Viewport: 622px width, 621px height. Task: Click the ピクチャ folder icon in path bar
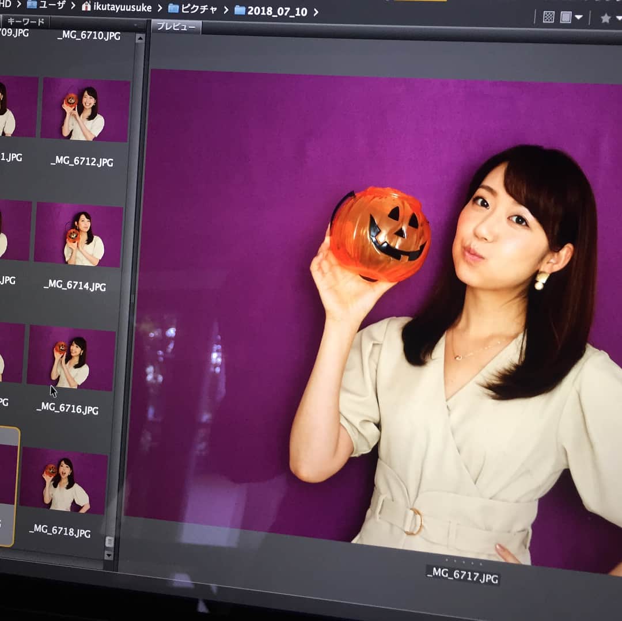pyautogui.click(x=173, y=8)
